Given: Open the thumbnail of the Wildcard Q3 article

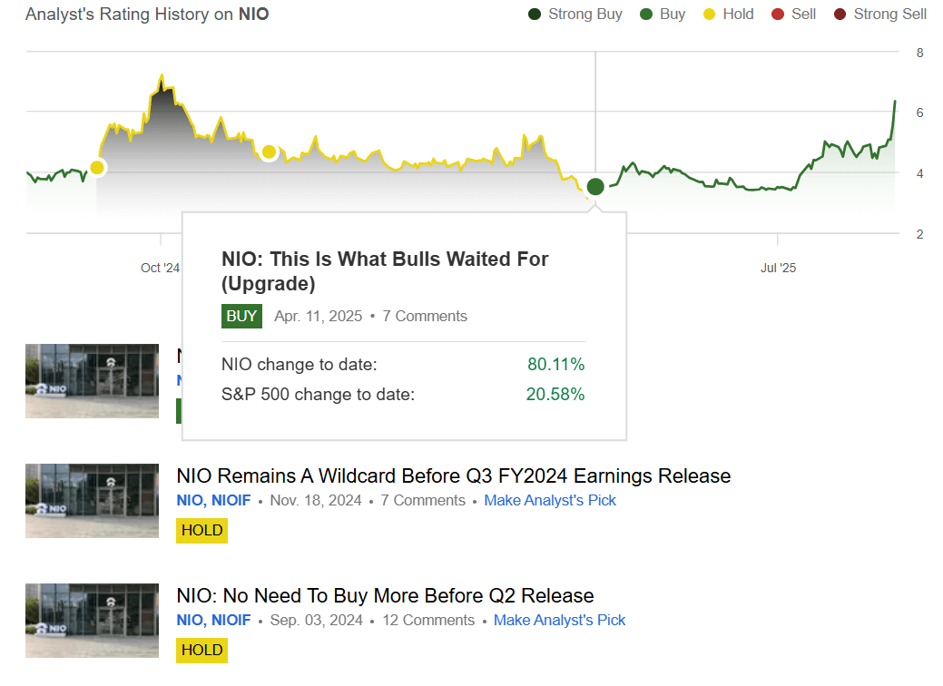Looking at the screenshot, I should [92, 501].
